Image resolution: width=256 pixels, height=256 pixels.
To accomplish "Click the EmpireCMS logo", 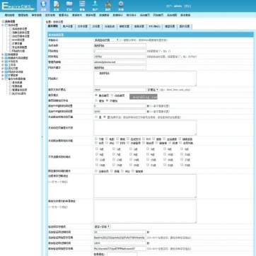I will [18, 6].
